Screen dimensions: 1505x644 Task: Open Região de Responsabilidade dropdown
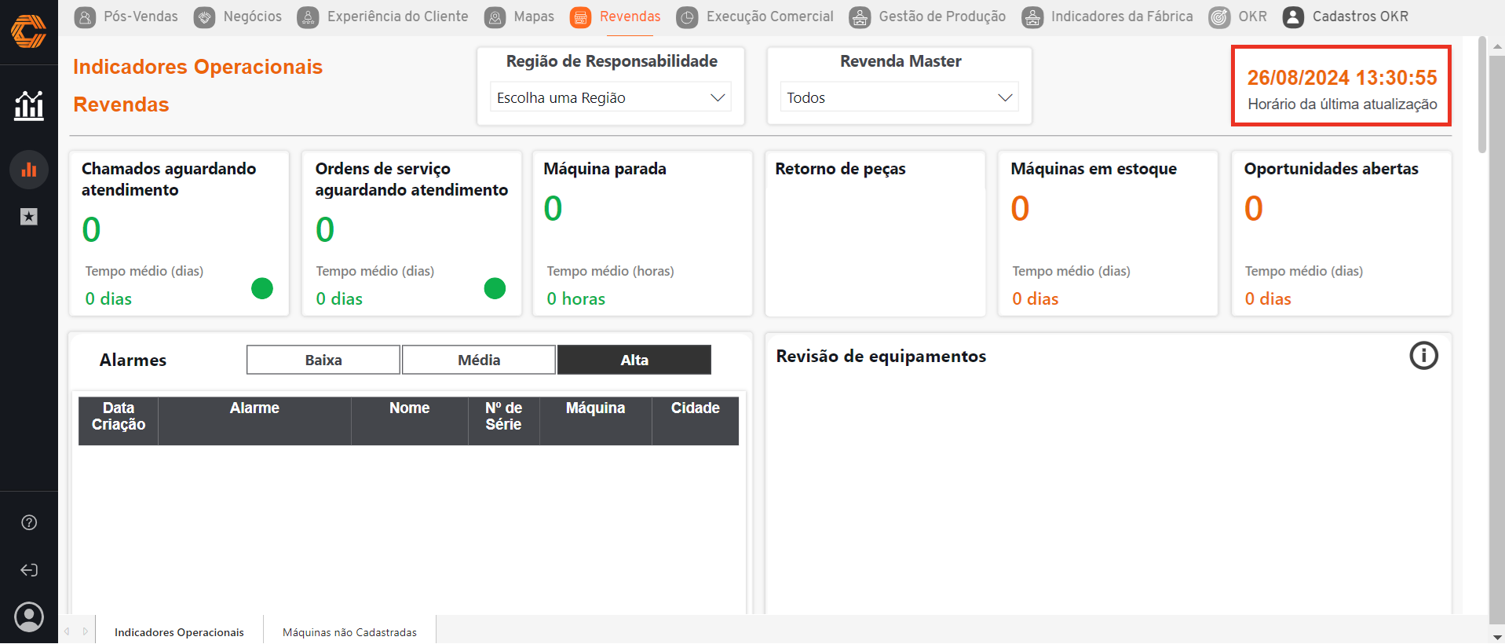click(x=610, y=97)
